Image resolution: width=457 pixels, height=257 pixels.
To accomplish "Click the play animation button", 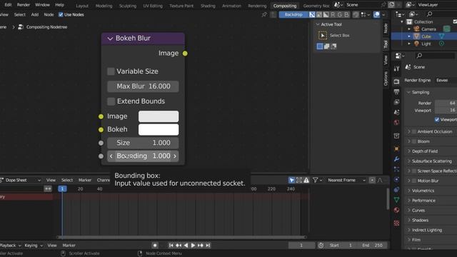I will coord(193,246).
